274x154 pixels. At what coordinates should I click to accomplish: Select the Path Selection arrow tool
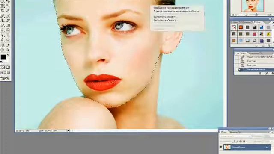click(x=3, y=35)
